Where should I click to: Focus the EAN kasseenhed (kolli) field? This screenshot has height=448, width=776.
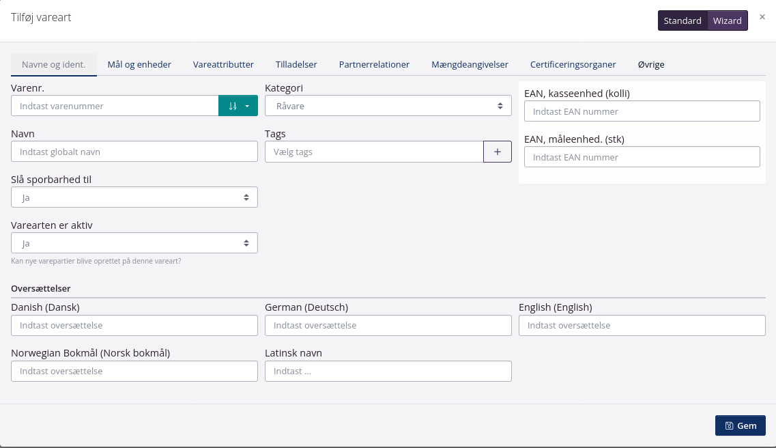(x=642, y=111)
